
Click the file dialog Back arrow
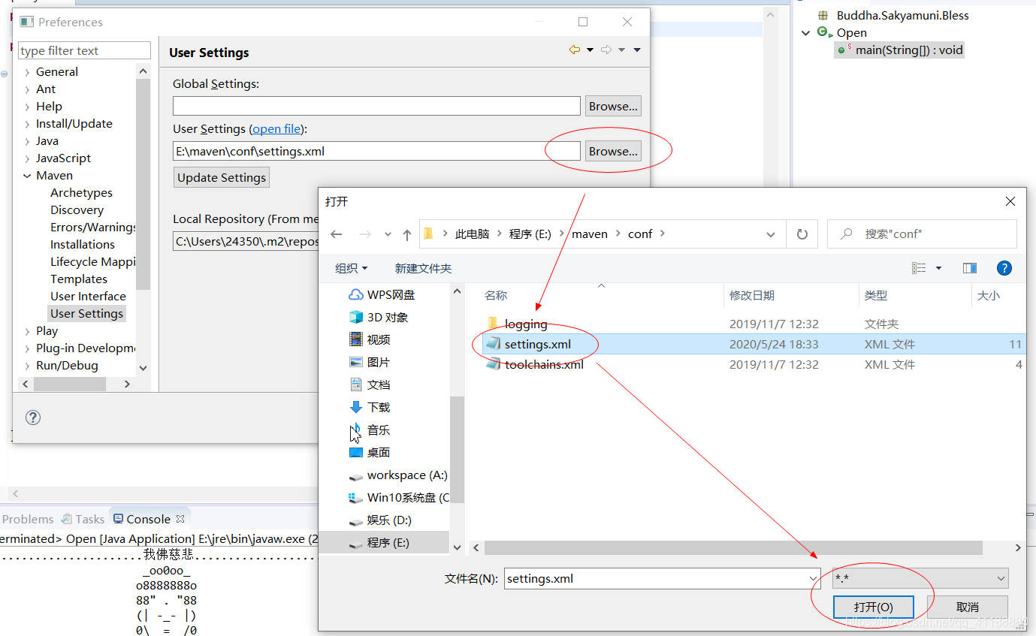336,234
